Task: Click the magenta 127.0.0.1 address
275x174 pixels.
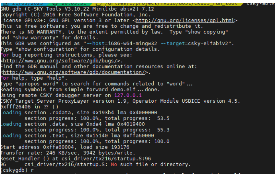Action: point(128,95)
